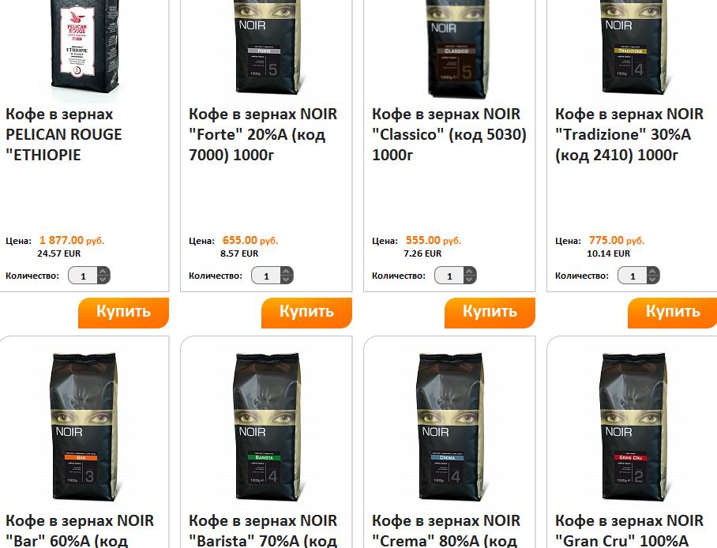Decrease quantity for NOIR Tradizione coffee
The width and height of the screenshot is (717, 548).
653,280
